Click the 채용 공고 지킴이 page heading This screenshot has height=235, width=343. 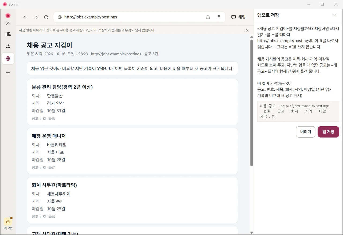[50, 45]
